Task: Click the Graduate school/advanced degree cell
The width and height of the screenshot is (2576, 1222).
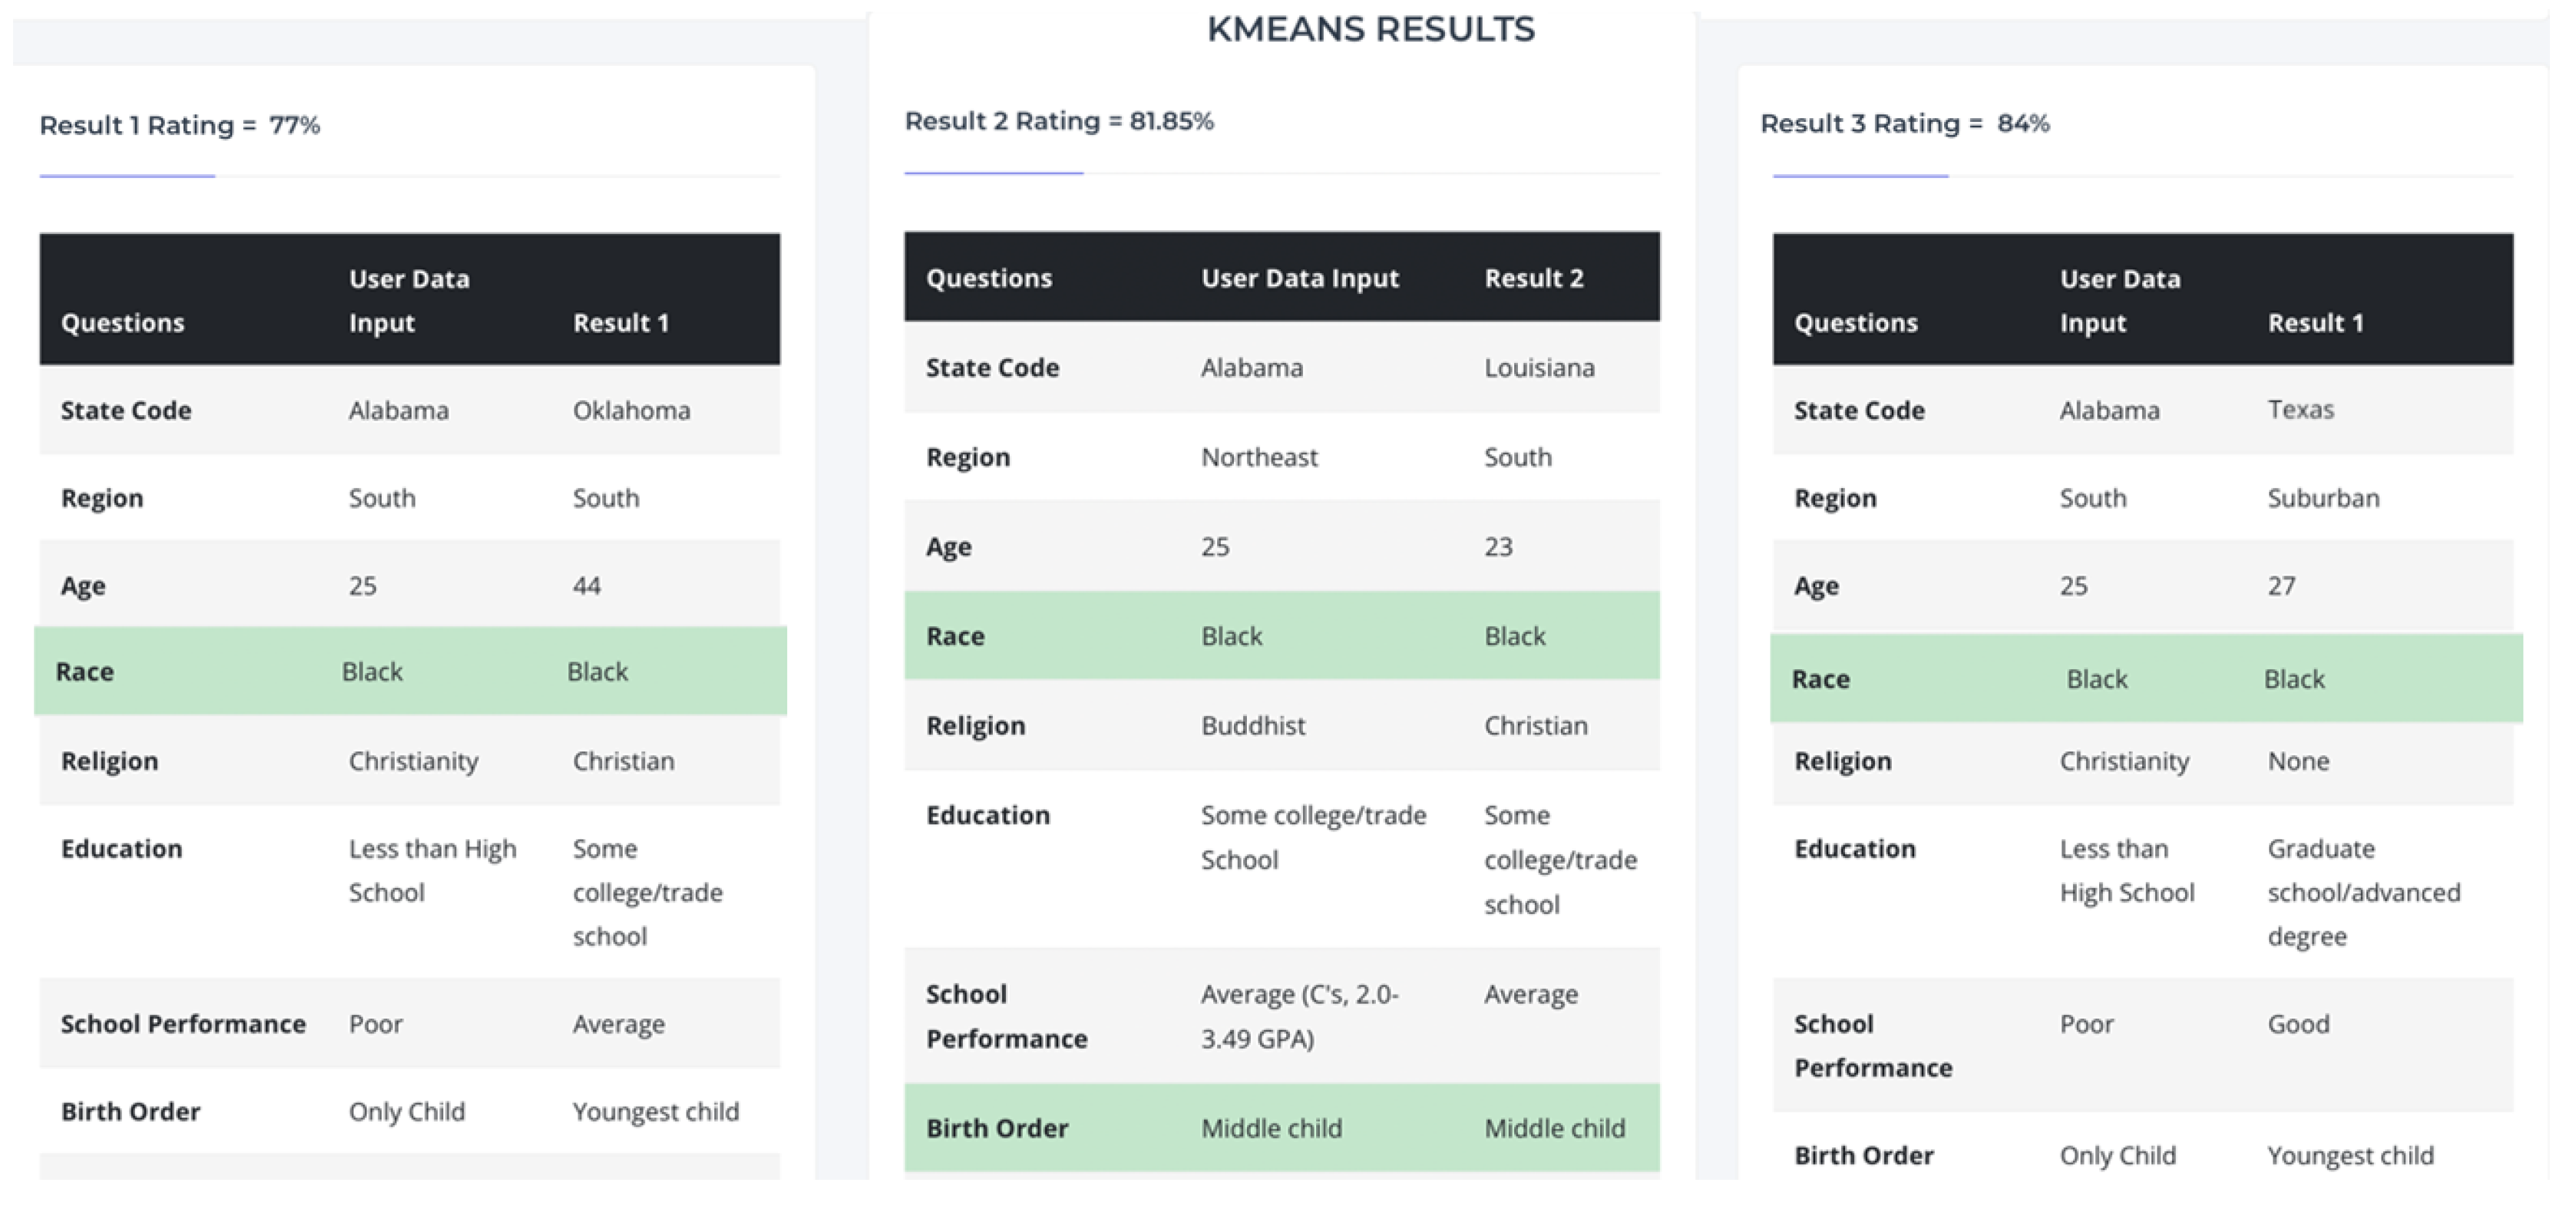Action: (2363, 892)
